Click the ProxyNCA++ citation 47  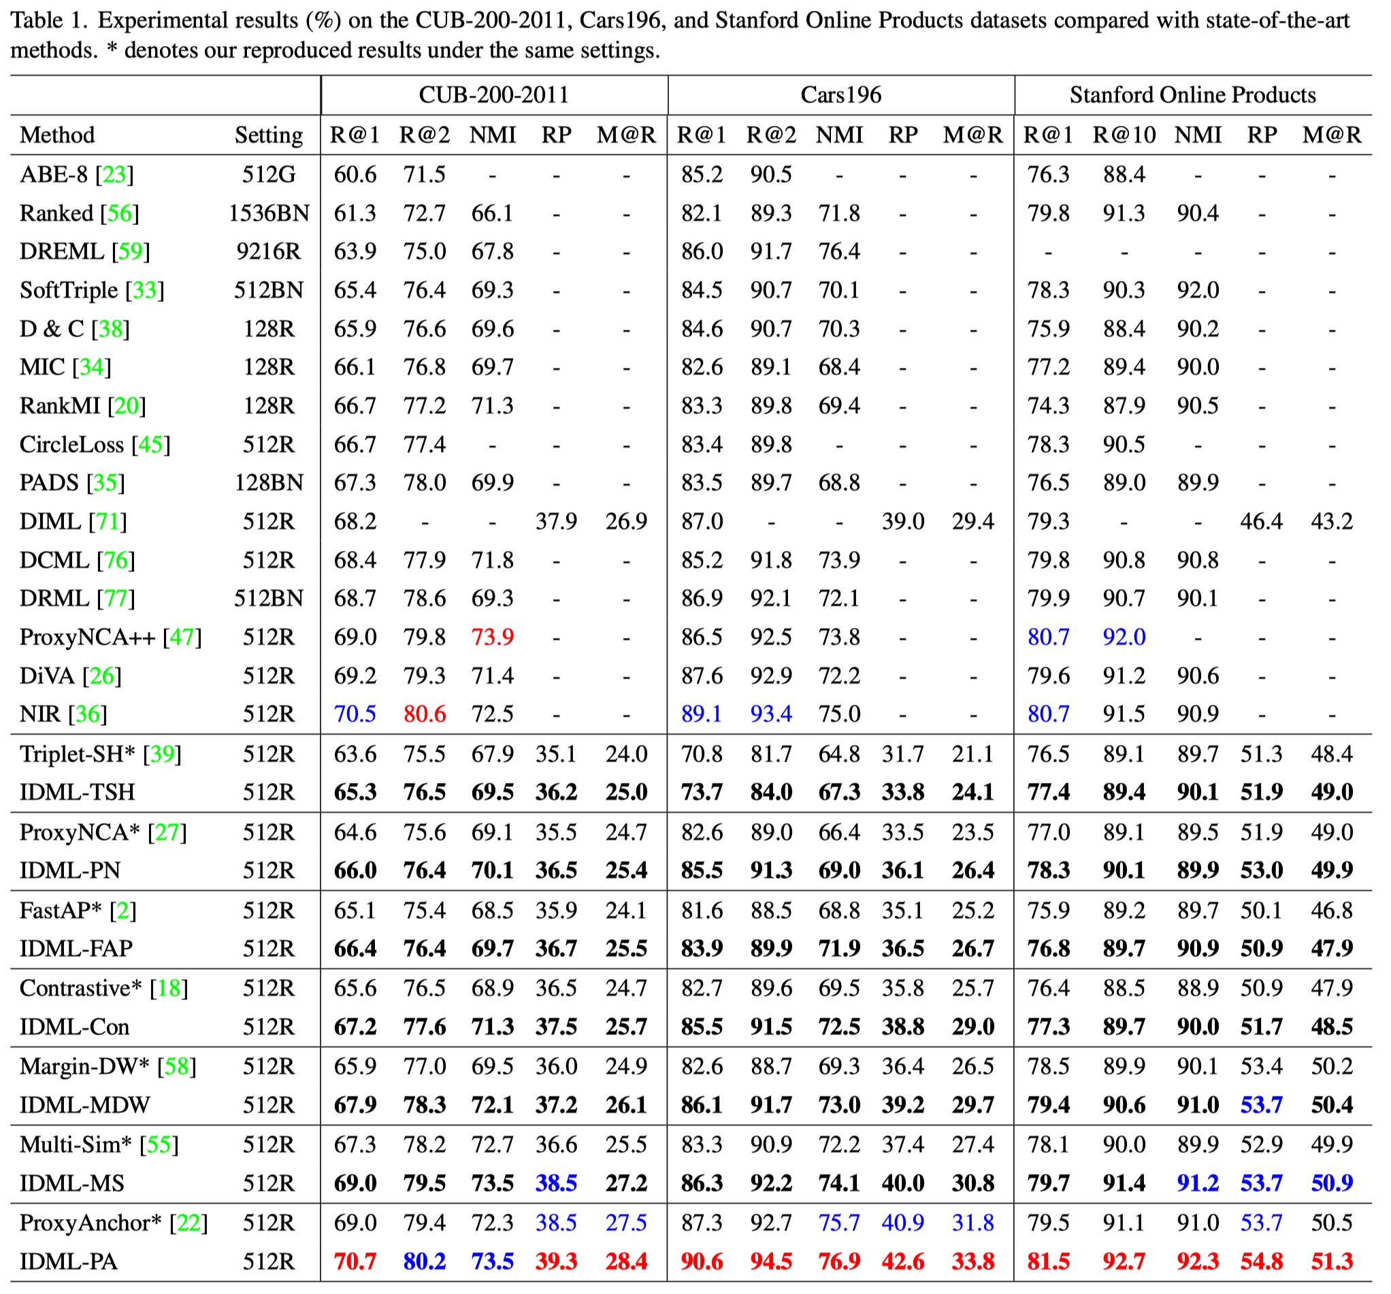(182, 637)
